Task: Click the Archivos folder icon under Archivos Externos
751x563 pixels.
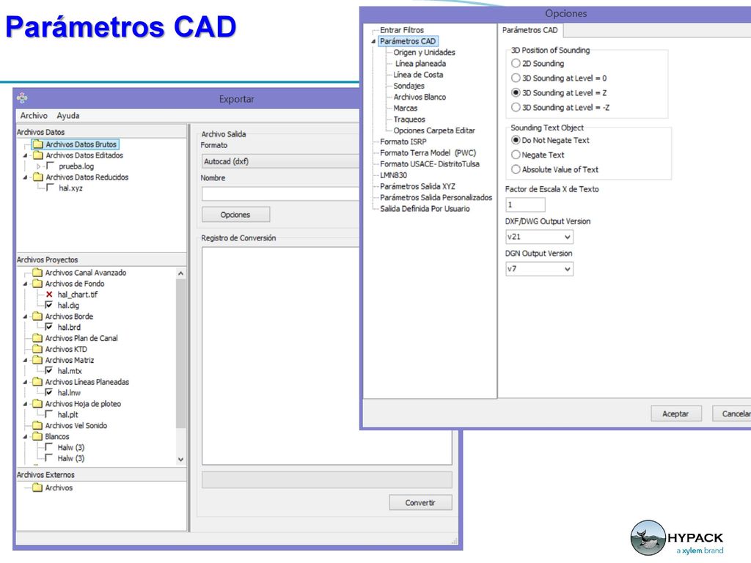Action: 37,487
